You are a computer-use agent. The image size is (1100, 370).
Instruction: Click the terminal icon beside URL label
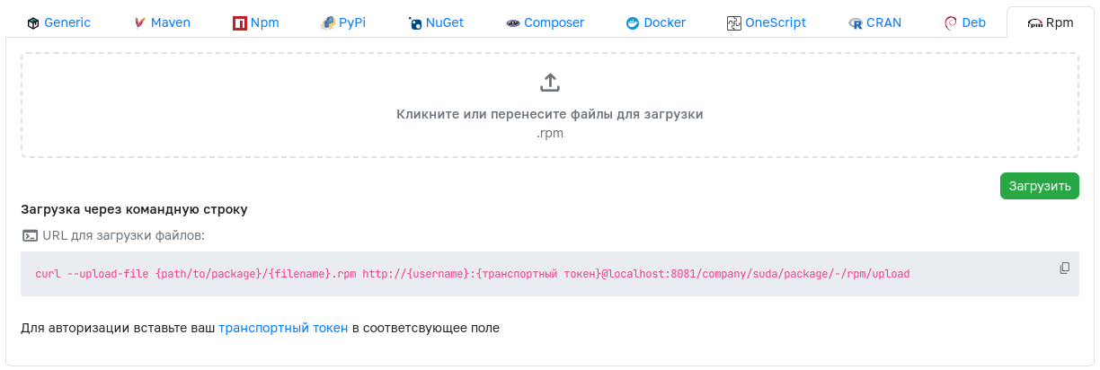pos(30,235)
